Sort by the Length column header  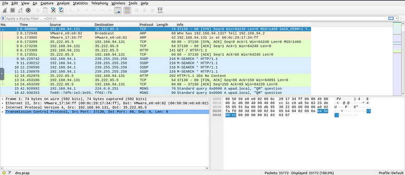166,25
